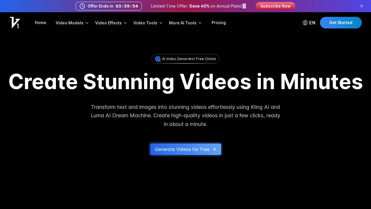The width and height of the screenshot is (371, 209).
Task: Dismiss the limited-time offer banner
Action: [362, 6]
